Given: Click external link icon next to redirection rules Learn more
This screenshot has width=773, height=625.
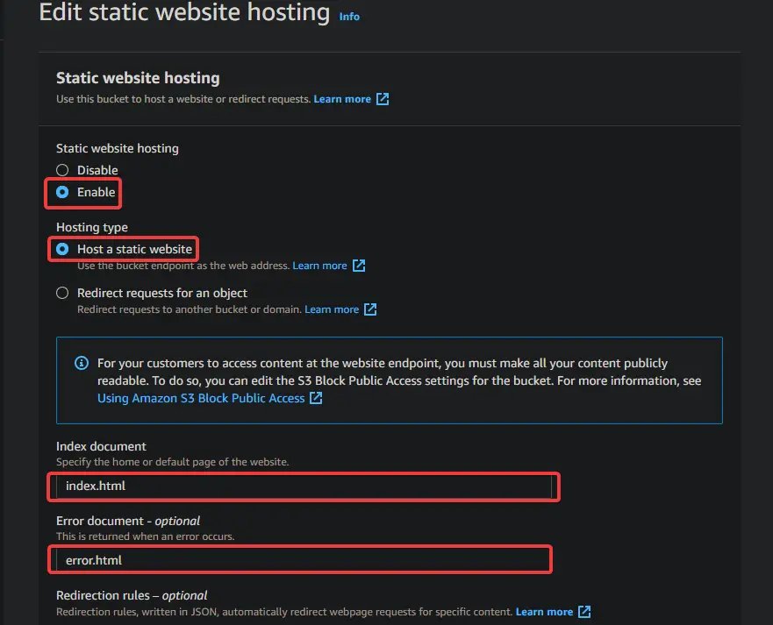Looking at the screenshot, I should (x=583, y=612).
